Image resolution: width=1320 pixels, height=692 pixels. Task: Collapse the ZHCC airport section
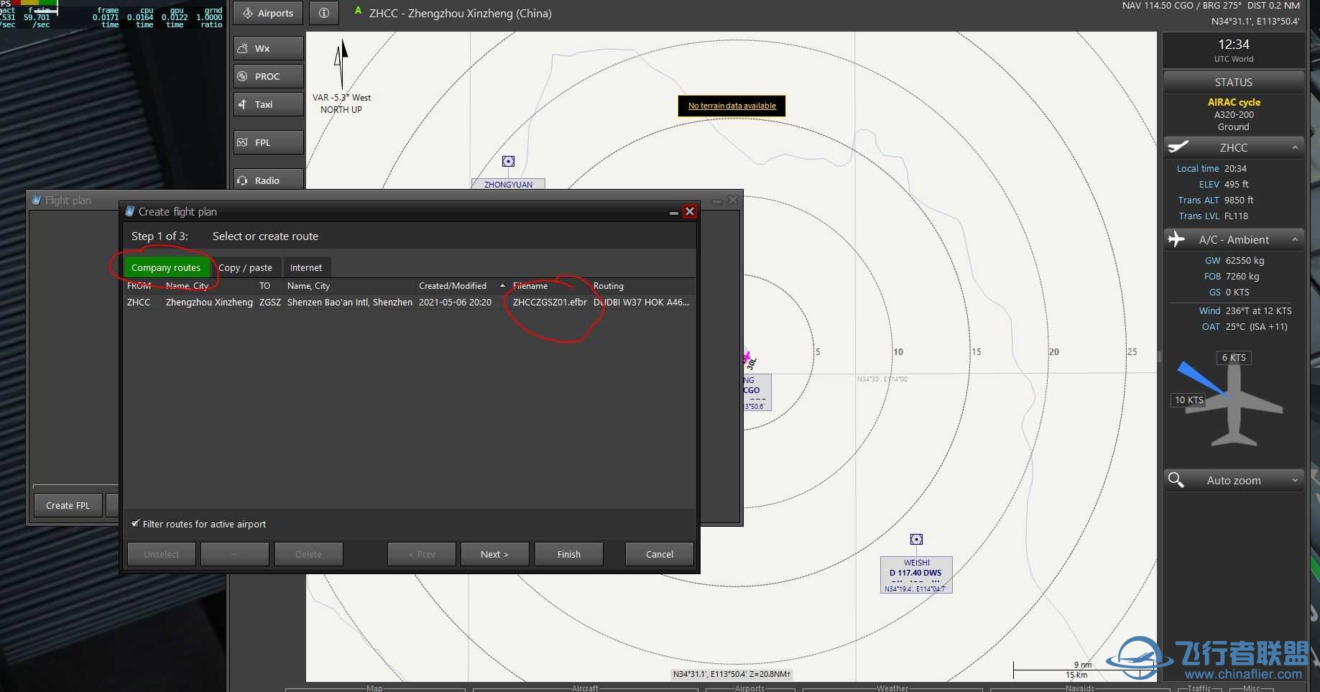(x=1296, y=147)
